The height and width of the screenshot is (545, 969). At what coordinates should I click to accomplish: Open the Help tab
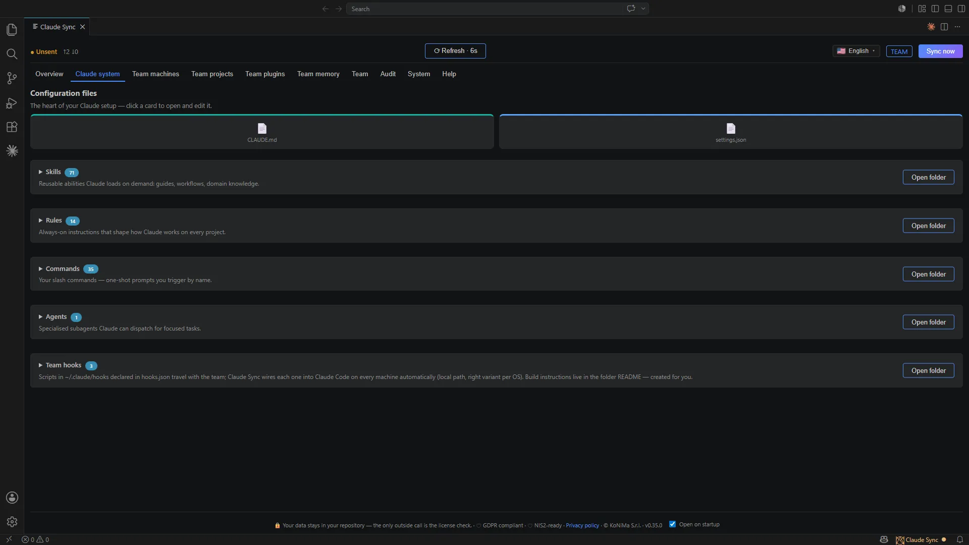tap(449, 74)
